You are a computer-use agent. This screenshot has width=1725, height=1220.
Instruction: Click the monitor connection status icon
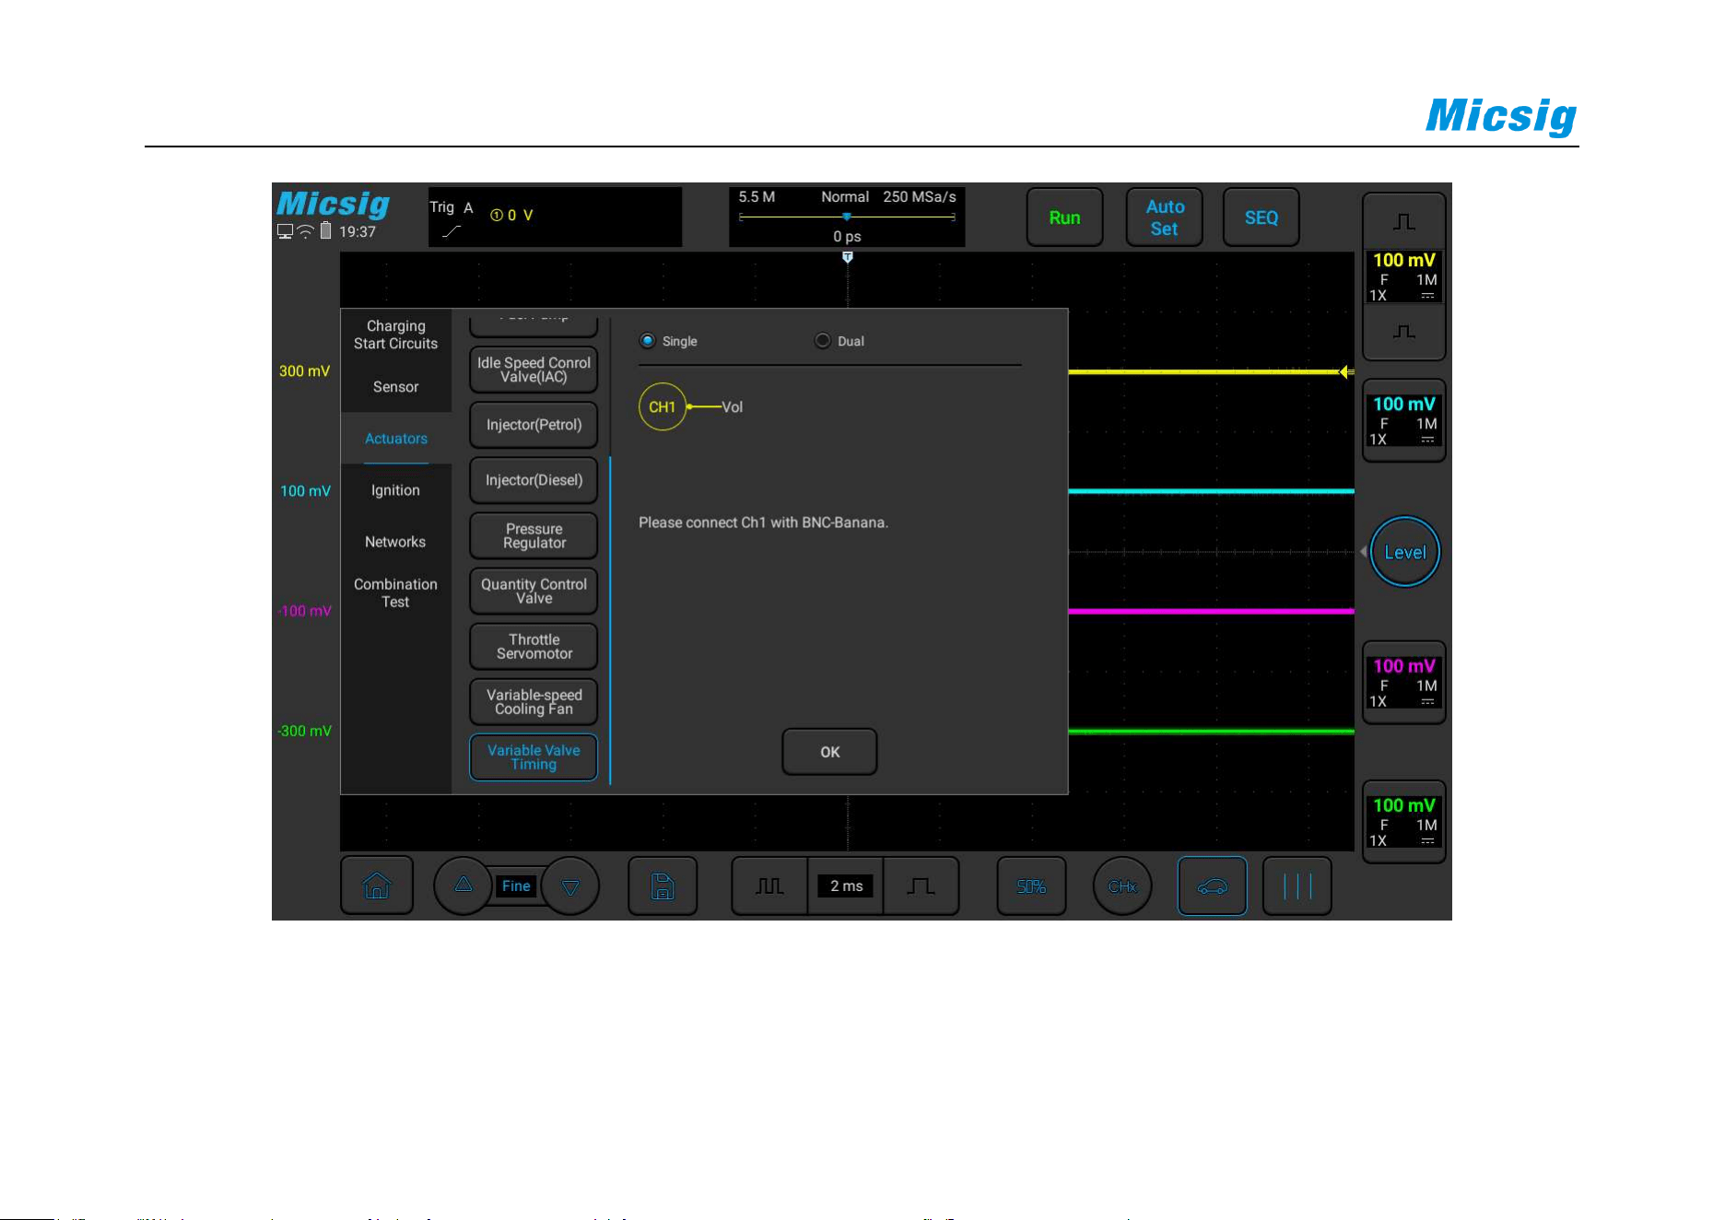click(285, 232)
